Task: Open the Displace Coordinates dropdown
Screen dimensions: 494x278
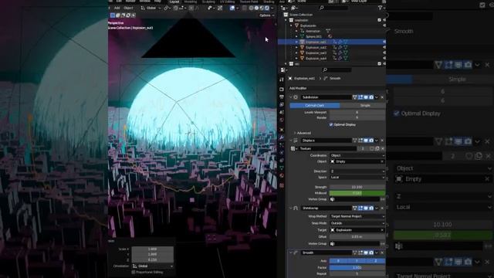Action: tap(357, 155)
